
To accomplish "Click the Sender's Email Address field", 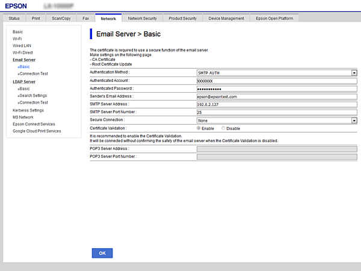I will click(276, 96).
